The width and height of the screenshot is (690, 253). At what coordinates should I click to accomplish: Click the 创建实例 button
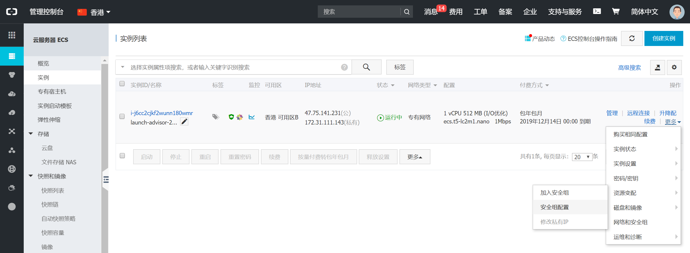664,38
